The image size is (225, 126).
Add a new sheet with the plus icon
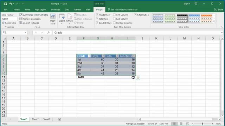(x=59, y=119)
